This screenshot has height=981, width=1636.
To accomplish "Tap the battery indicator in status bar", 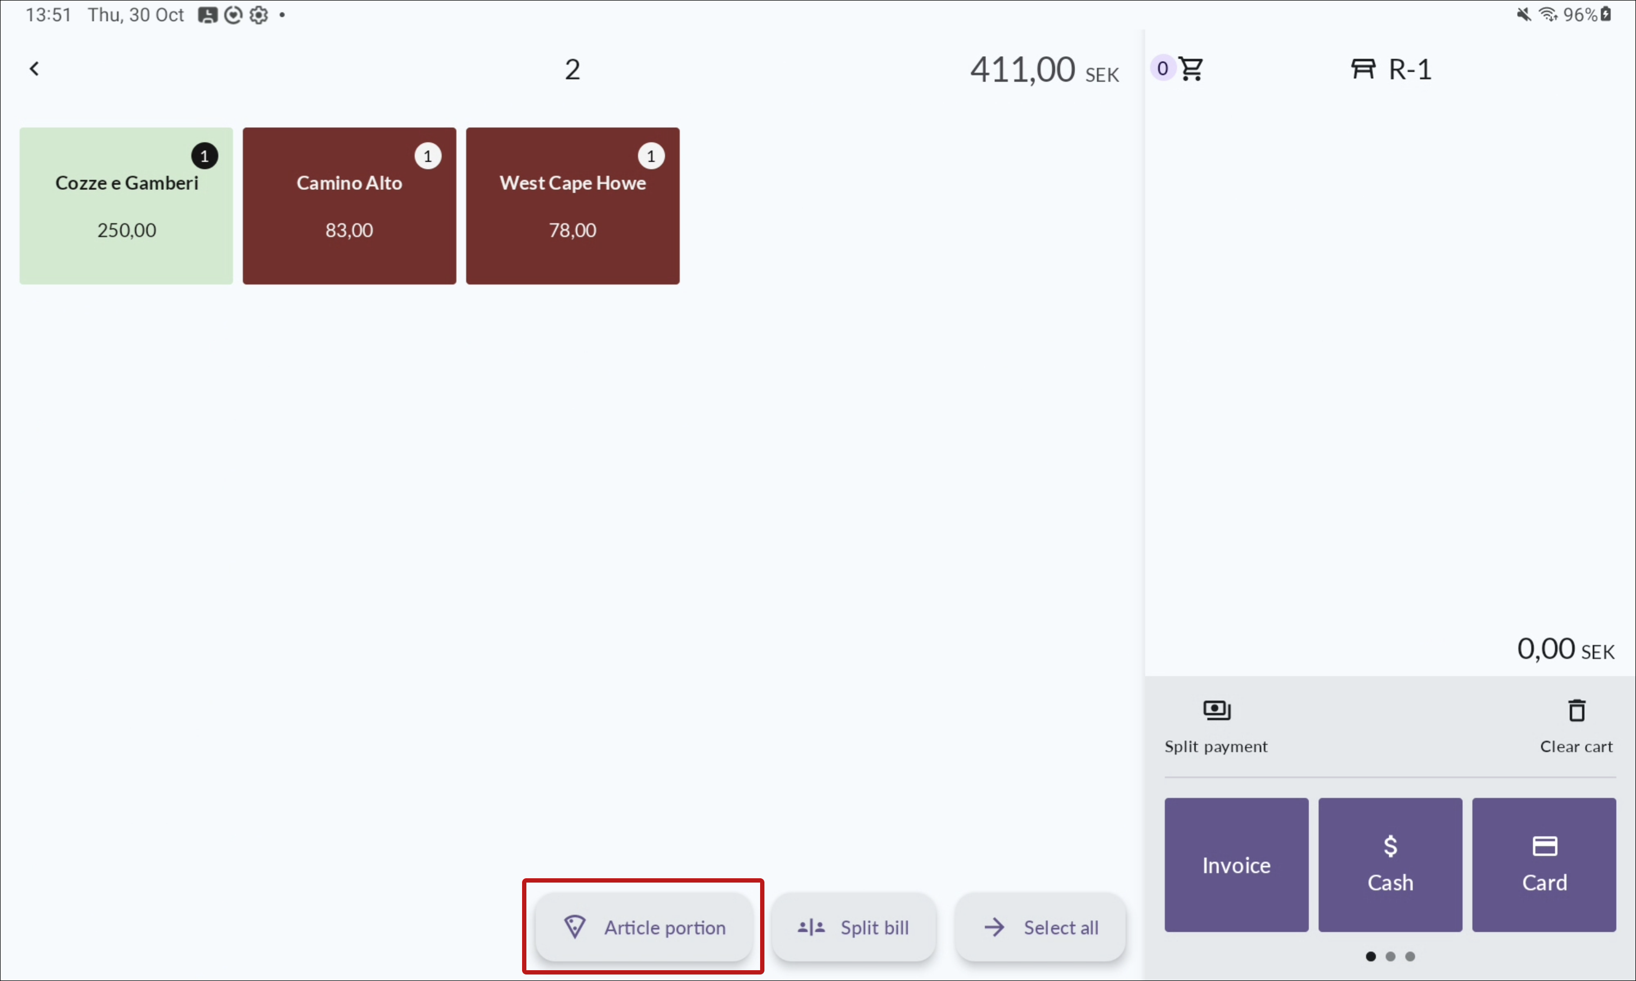I will (1606, 15).
